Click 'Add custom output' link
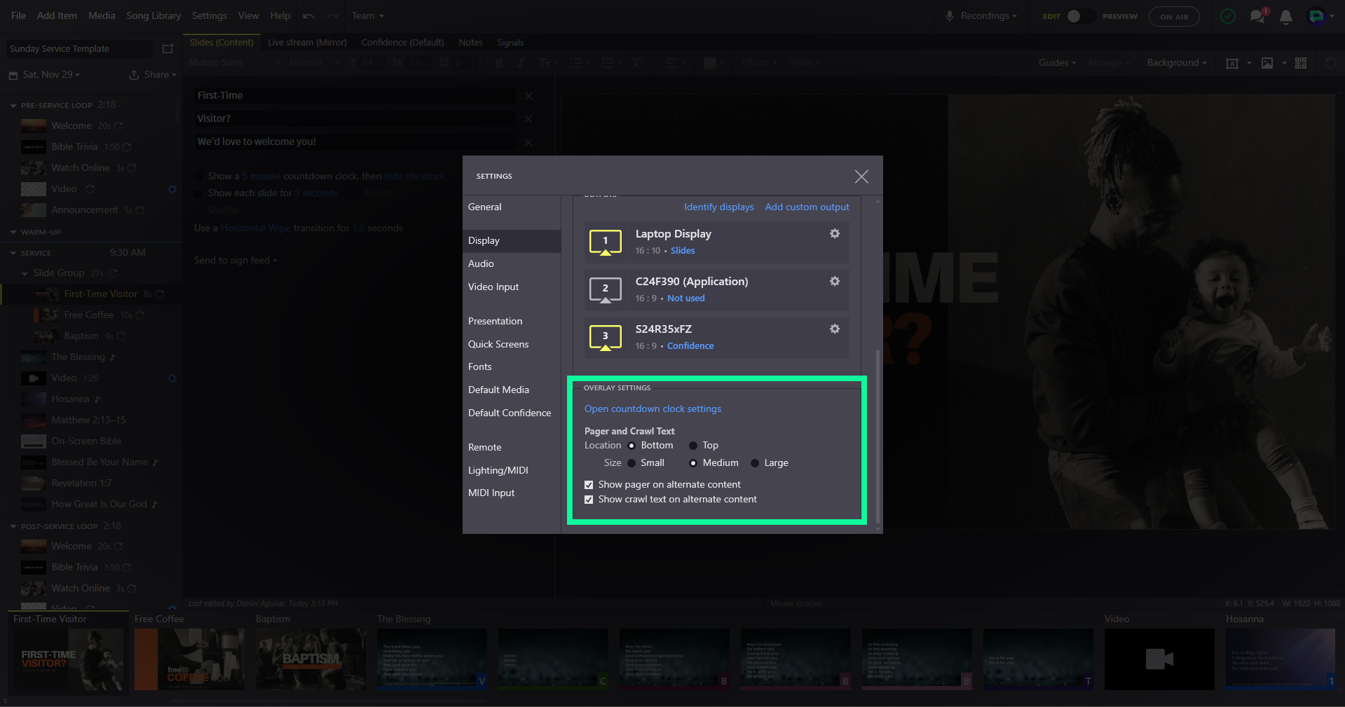 click(x=807, y=207)
